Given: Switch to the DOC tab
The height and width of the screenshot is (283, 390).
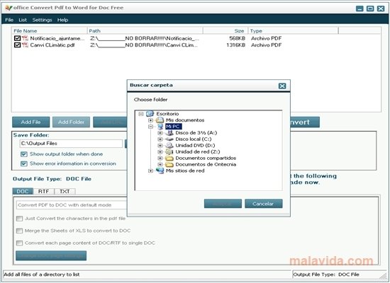Looking at the screenshot, I should 23,192.
